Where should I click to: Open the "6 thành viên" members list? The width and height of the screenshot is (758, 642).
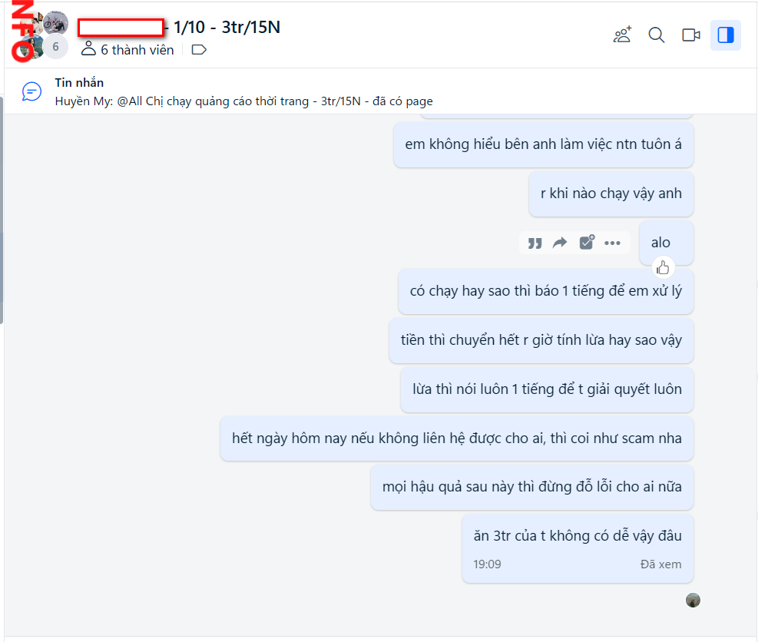point(128,50)
